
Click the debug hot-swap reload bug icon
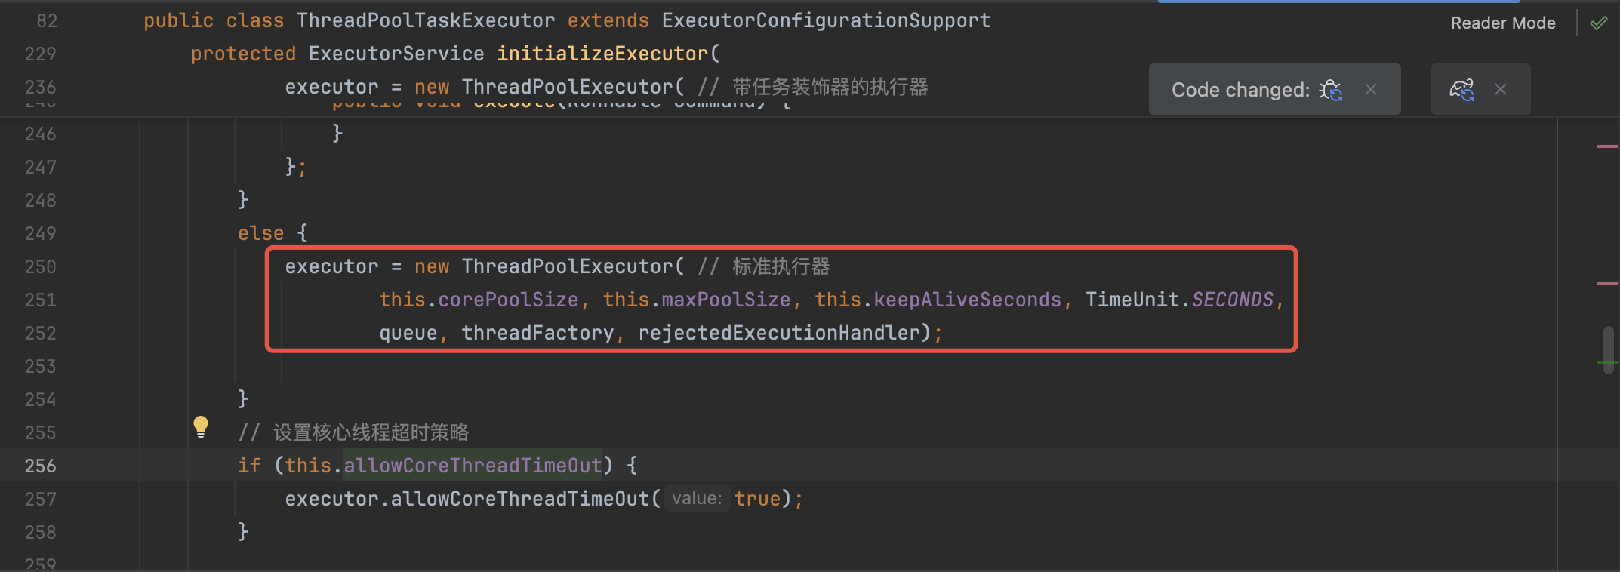click(x=1331, y=90)
